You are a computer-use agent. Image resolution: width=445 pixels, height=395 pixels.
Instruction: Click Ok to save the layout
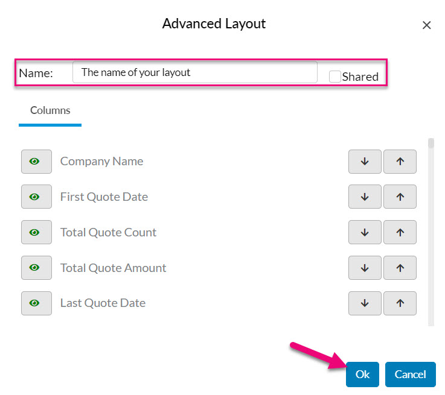pyautogui.click(x=362, y=374)
